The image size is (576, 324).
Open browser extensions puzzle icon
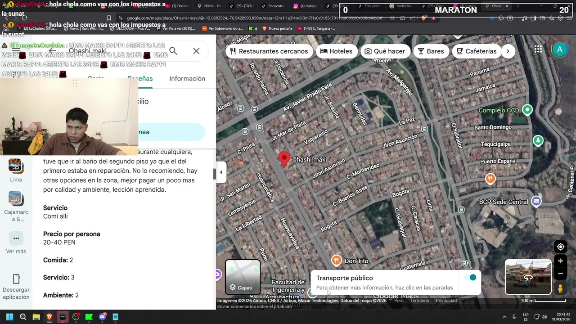coord(501,18)
